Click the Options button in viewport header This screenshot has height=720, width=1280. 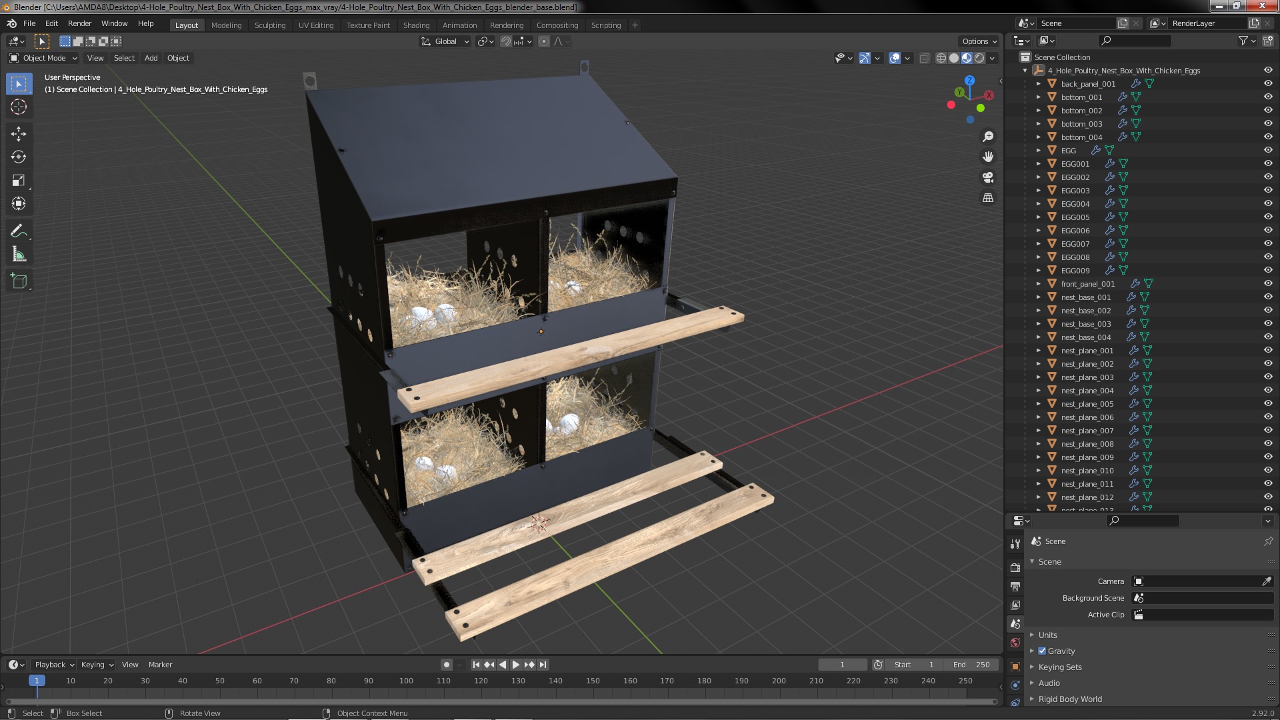pos(979,41)
